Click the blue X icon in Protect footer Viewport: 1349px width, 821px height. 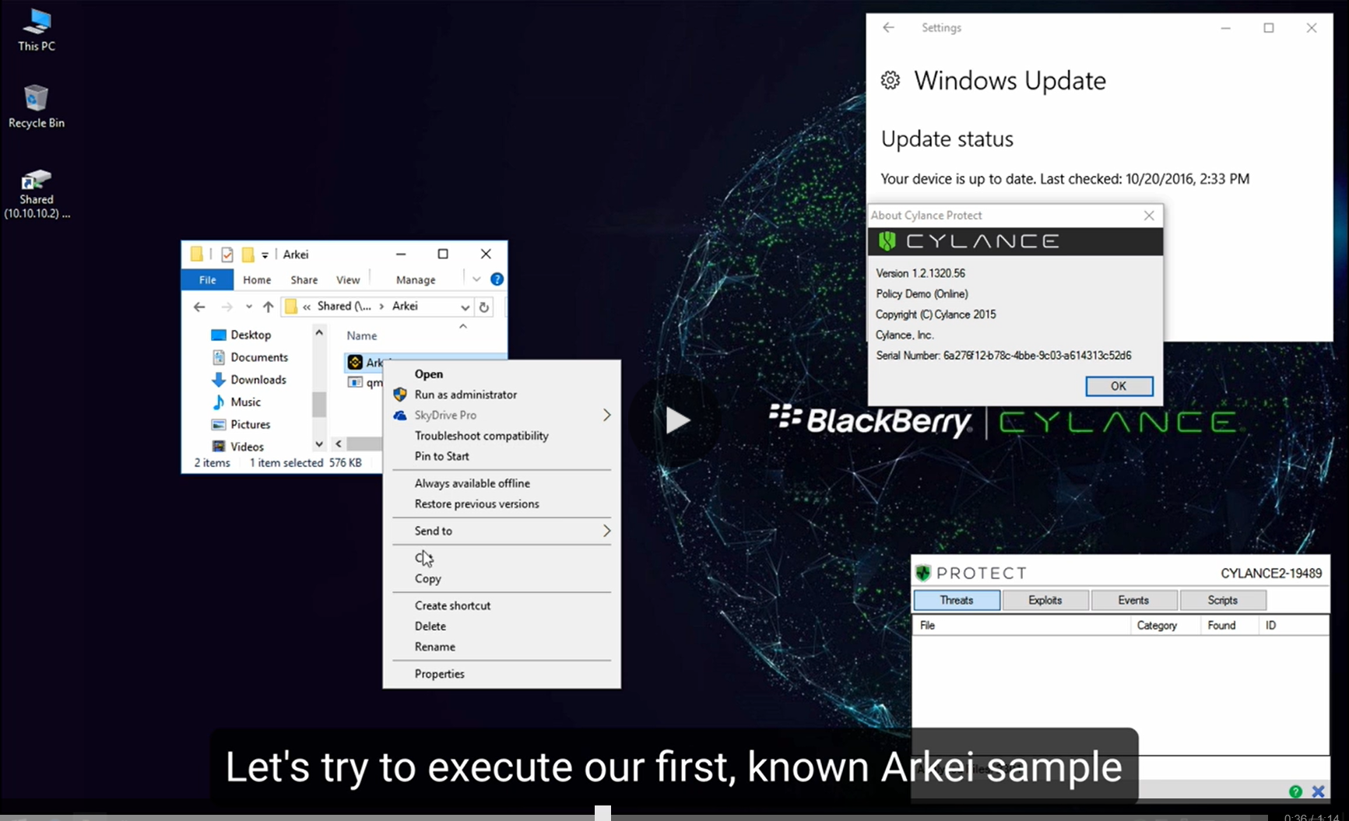[x=1319, y=791]
